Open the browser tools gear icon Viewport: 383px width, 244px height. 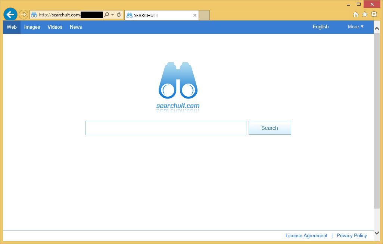tap(374, 14)
